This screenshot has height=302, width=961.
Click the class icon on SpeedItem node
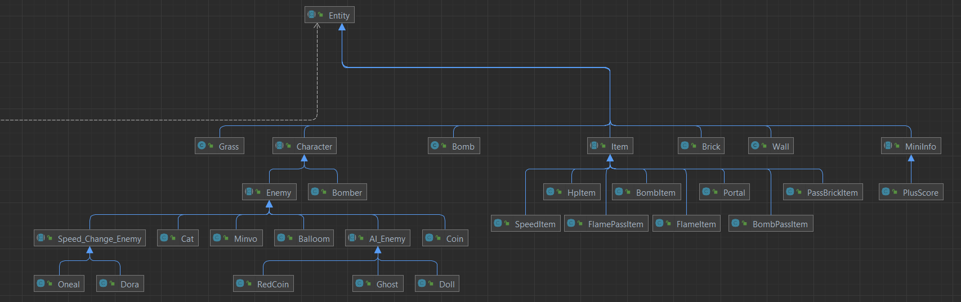[x=498, y=223]
